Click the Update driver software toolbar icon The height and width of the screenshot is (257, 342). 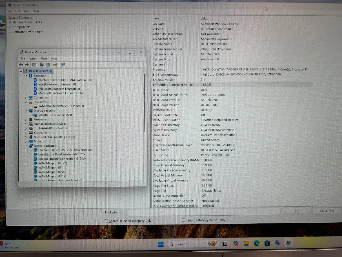click(55, 65)
